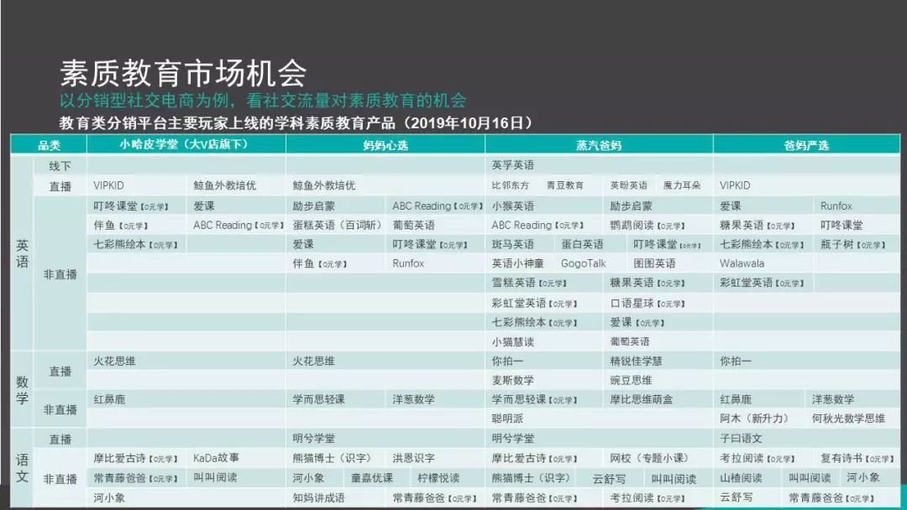Click 你拍一 in the 爸妈严选 column
The width and height of the screenshot is (907, 510).
click(x=736, y=361)
